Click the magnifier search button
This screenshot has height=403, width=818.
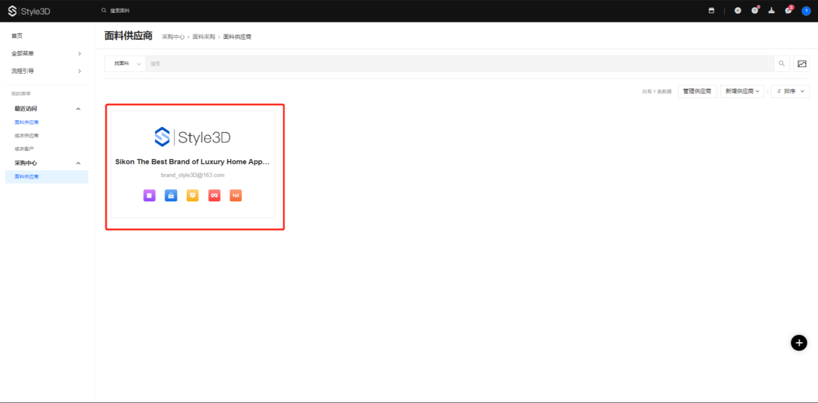(x=782, y=64)
